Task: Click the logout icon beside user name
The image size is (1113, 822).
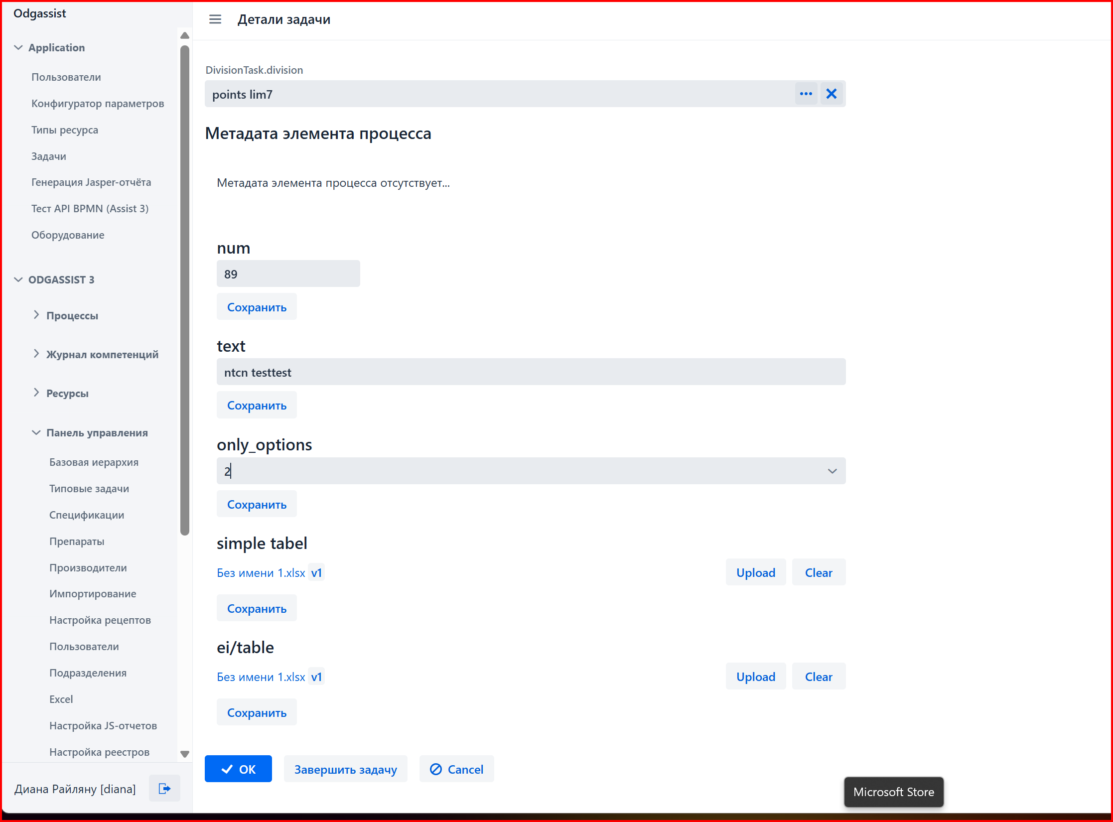Action: click(x=164, y=789)
